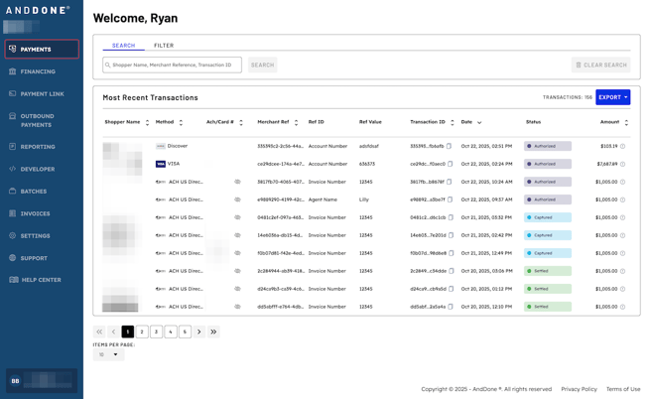Jump to last page of transactions
Image resolution: width=650 pixels, height=399 pixels.
213,332
